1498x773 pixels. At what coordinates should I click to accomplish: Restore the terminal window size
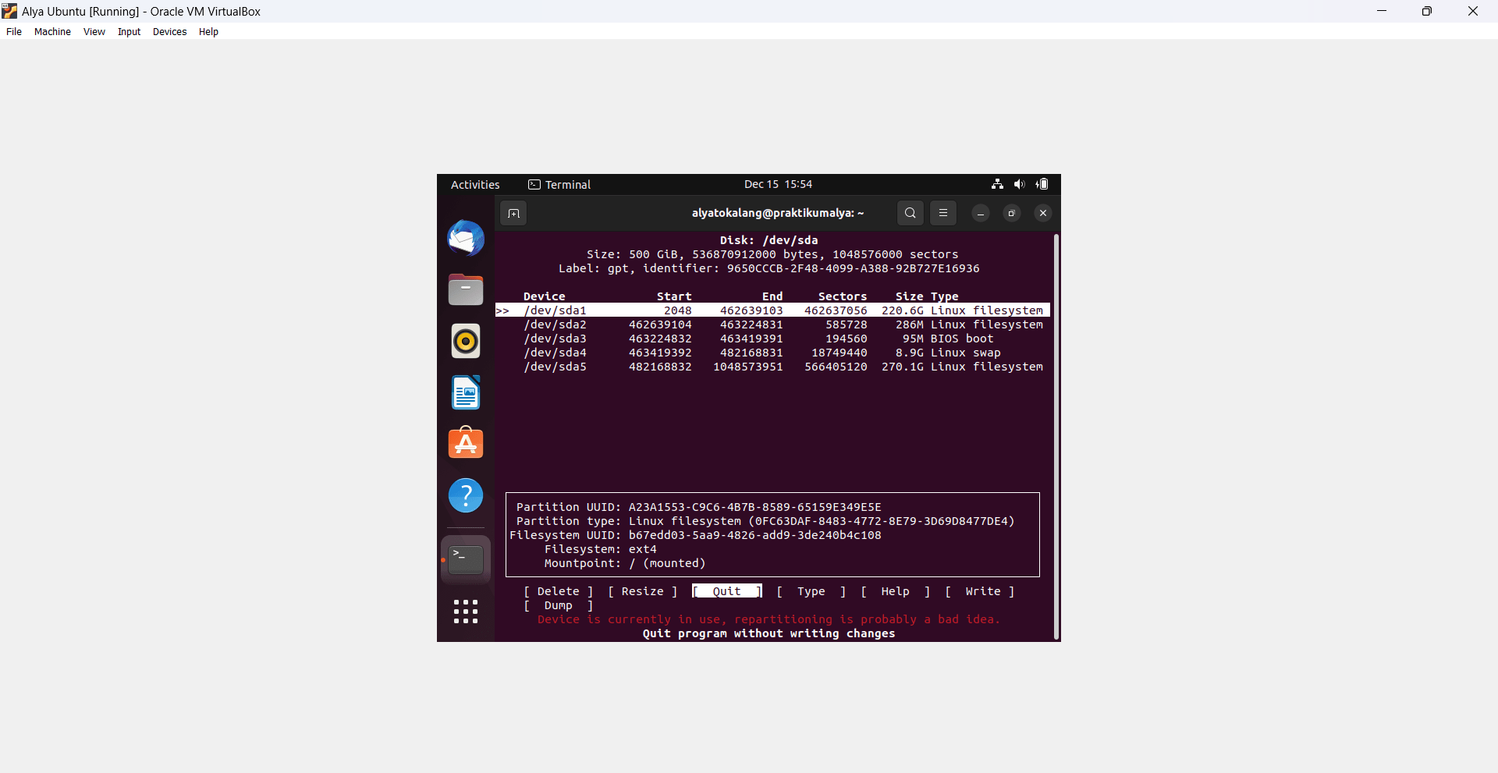(1012, 213)
